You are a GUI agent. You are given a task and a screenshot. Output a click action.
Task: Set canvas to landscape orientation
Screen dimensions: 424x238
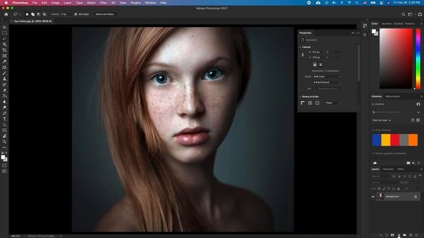point(321,64)
